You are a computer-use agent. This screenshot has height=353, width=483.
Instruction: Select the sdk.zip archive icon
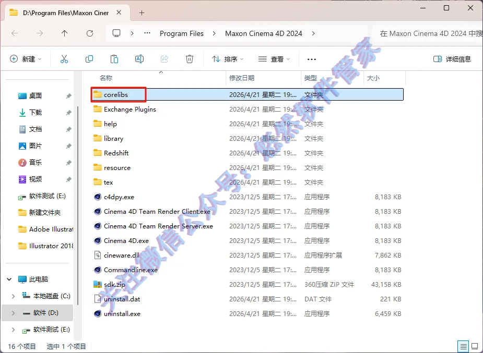98,284
